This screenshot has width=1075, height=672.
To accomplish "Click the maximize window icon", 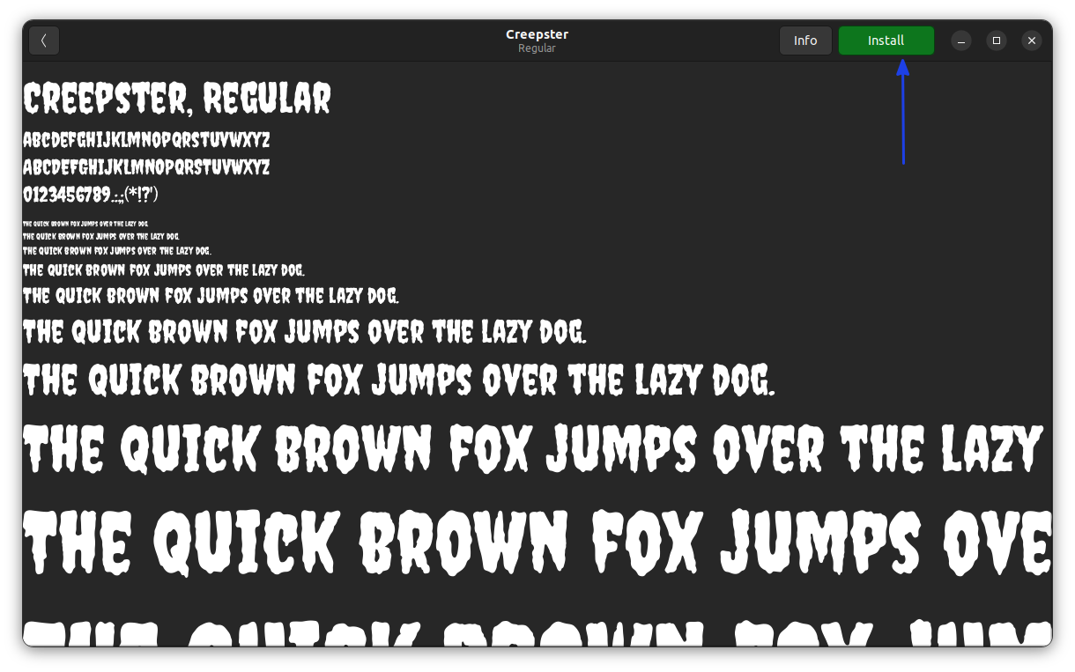I will pos(996,41).
